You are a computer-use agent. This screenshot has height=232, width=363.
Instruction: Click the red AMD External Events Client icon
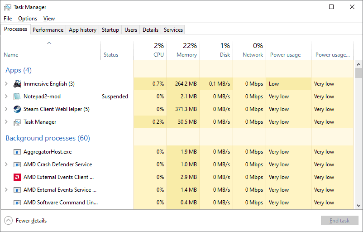coord(17,177)
